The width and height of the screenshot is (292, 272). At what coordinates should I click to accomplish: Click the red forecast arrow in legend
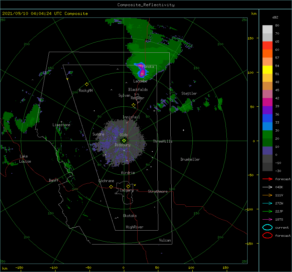[x=267, y=179]
